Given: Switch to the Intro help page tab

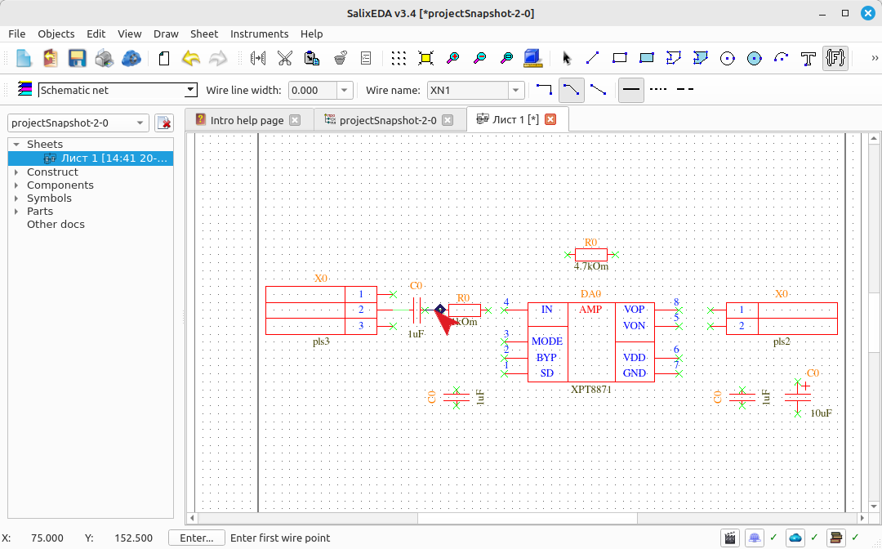Looking at the screenshot, I should 247,120.
